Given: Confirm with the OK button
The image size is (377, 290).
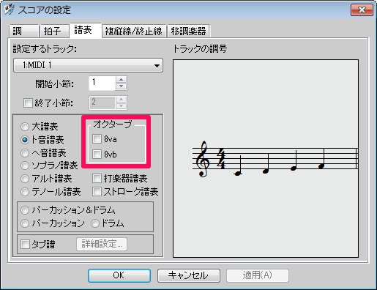Looking at the screenshot, I should (119, 275).
